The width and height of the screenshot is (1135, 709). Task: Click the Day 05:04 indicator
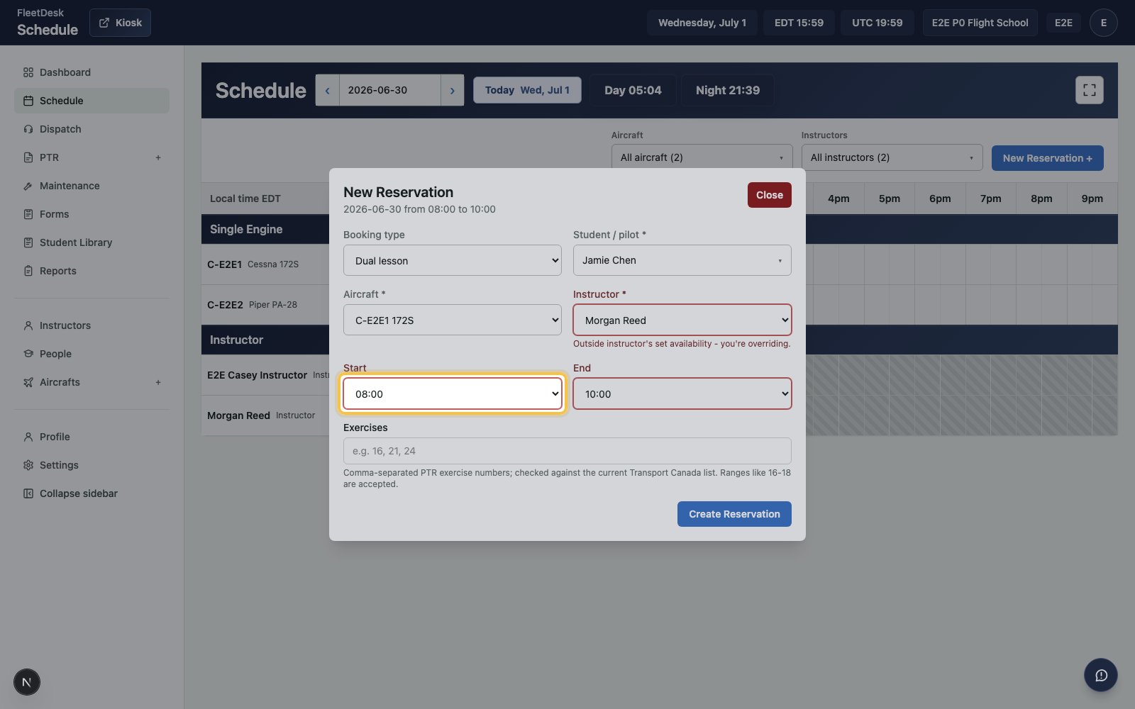pyautogui.click(x=633, y=90)
